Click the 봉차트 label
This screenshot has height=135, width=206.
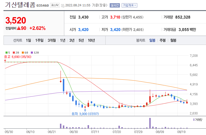click(x=141, y=40)
